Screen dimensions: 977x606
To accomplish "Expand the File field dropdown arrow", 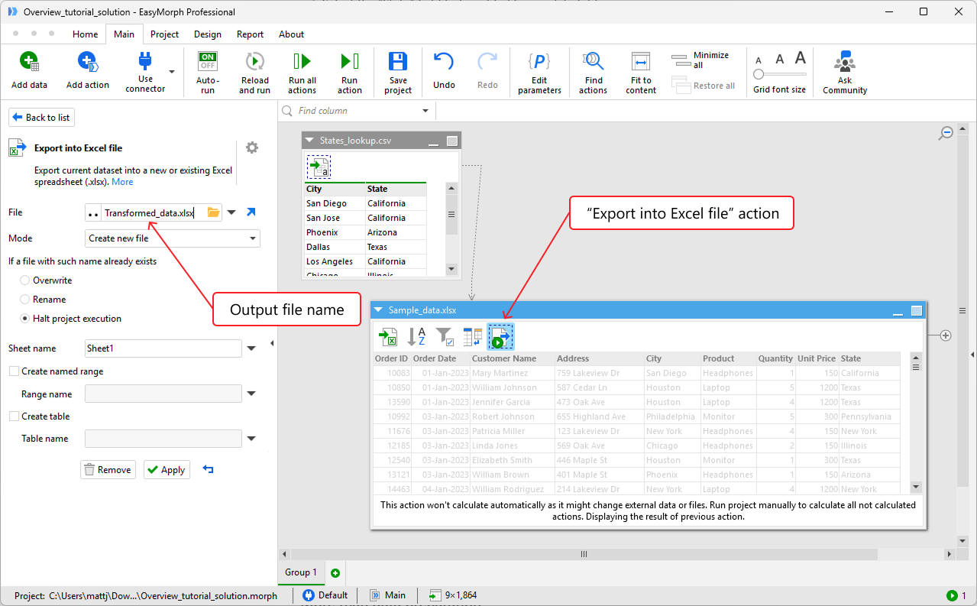I will (232, 212).
